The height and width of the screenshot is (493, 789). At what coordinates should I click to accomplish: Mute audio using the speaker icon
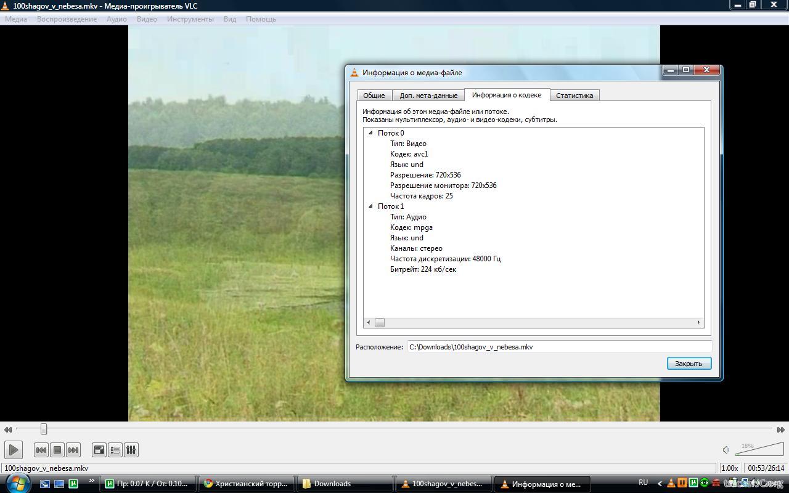[x=726, y=450]
